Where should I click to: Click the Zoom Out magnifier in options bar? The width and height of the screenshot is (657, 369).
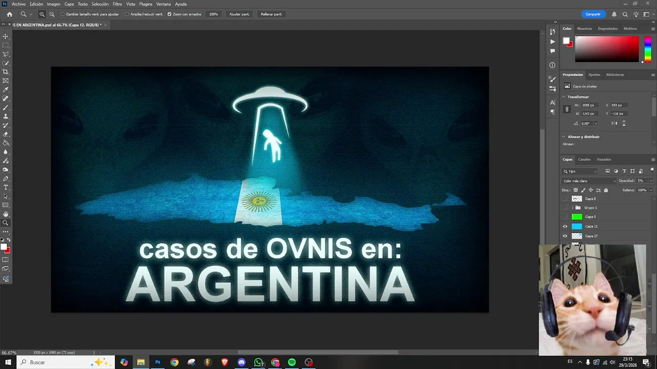pos(52,14)
